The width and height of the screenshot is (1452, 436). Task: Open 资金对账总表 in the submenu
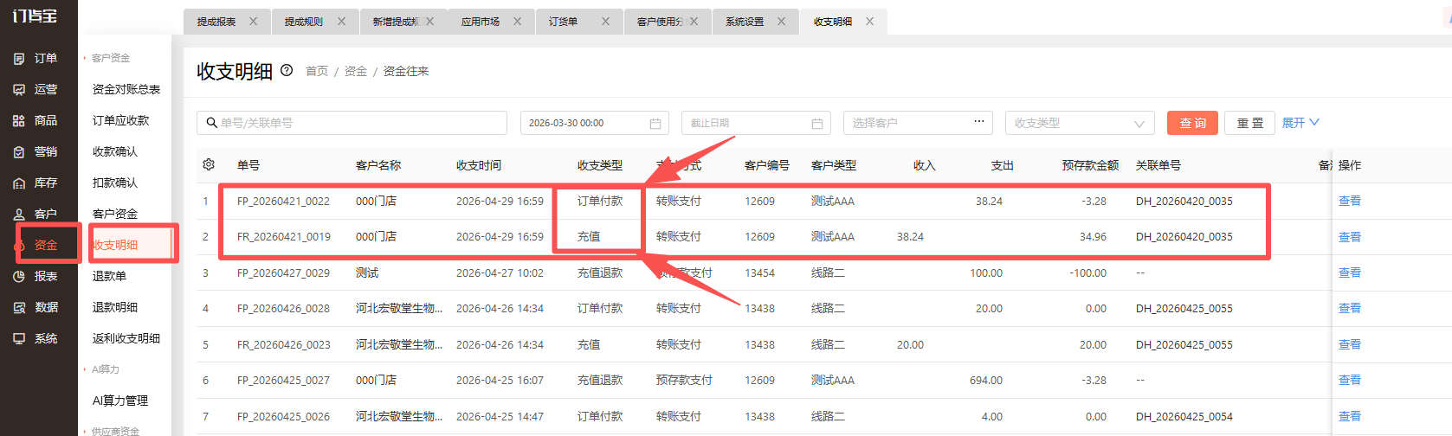pos(126,89)
